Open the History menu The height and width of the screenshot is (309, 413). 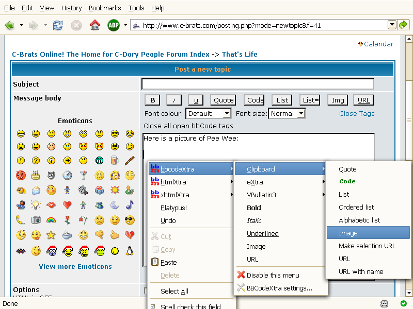pyautogui.click(x=71, y=8)
